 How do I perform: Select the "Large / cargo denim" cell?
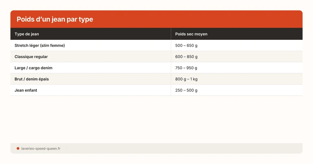pyautogui.click(x=33, y=68)
